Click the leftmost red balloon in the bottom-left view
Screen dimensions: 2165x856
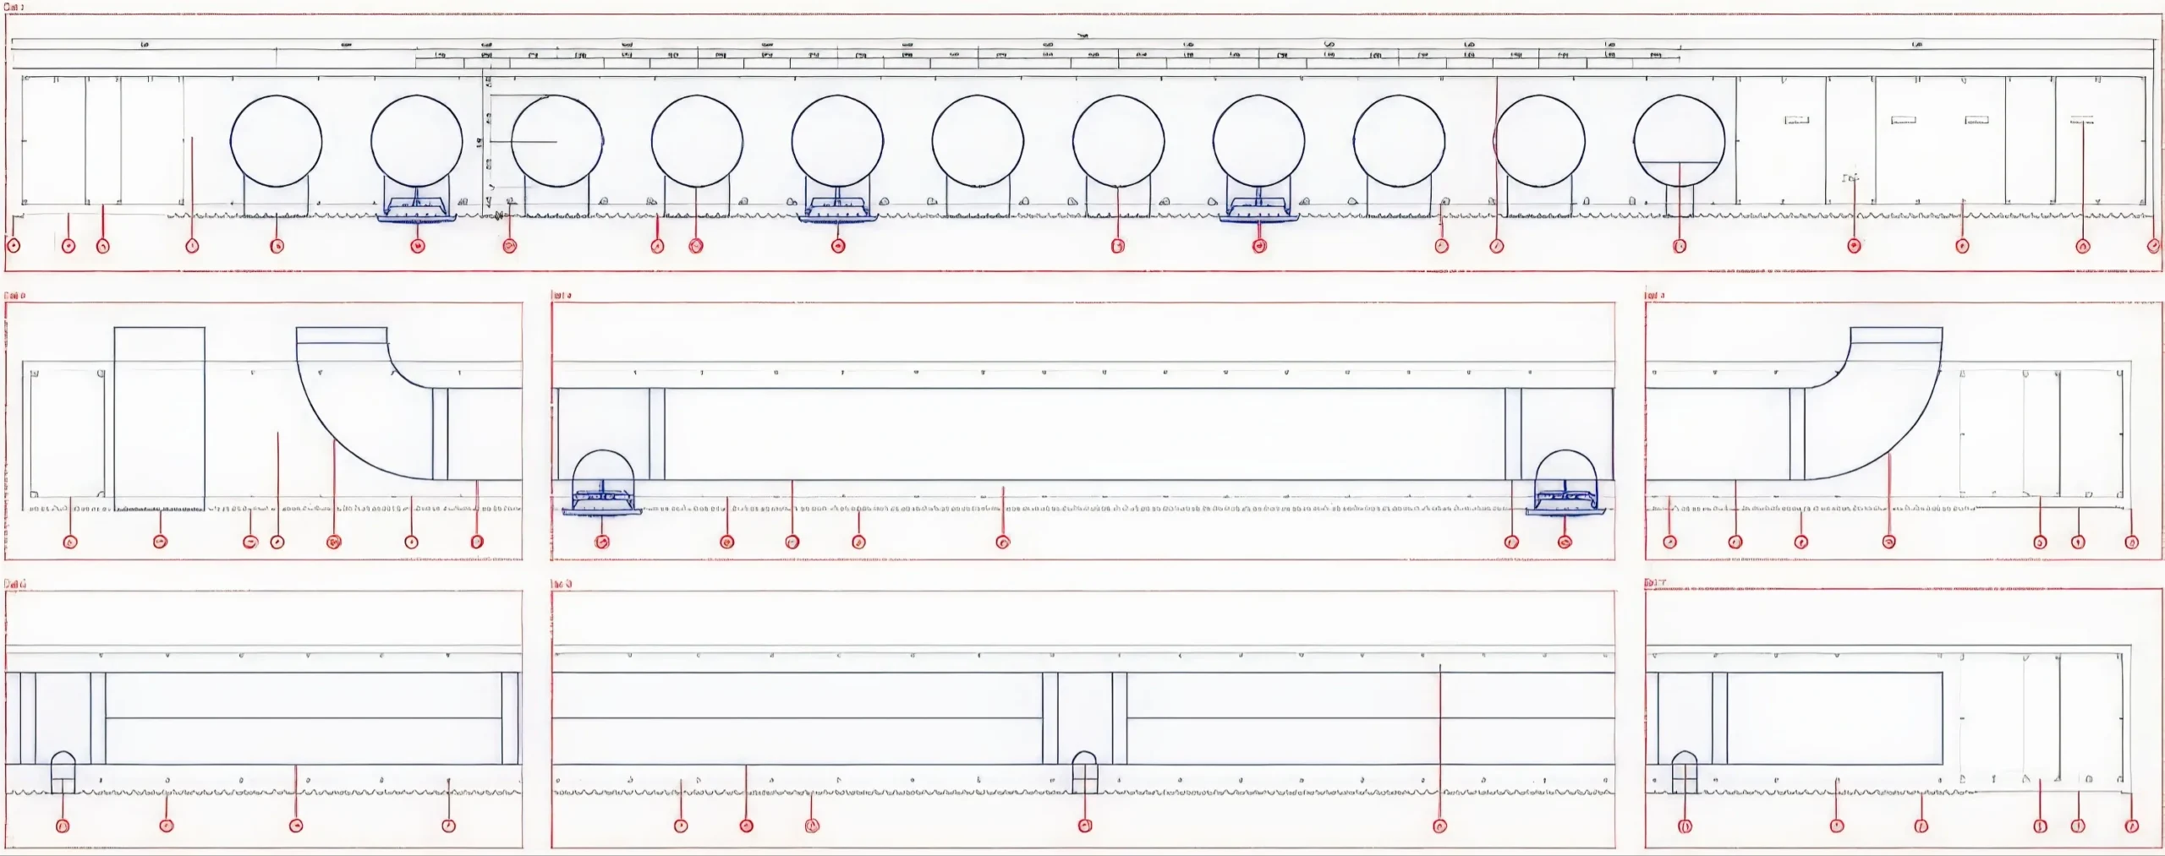click(63, 826)
